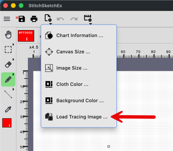Image resolution: width=173 pixels, height=151 pixels.
Task: Select the Line drawing tool
Action: [8, 94]
